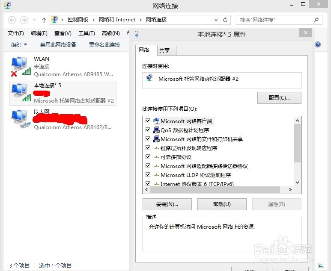This screenshot has width=331, height=271.
Task: Toggle Microsoft 网络适配器多路传送器协议 checkbox
Action: point(148,165)
